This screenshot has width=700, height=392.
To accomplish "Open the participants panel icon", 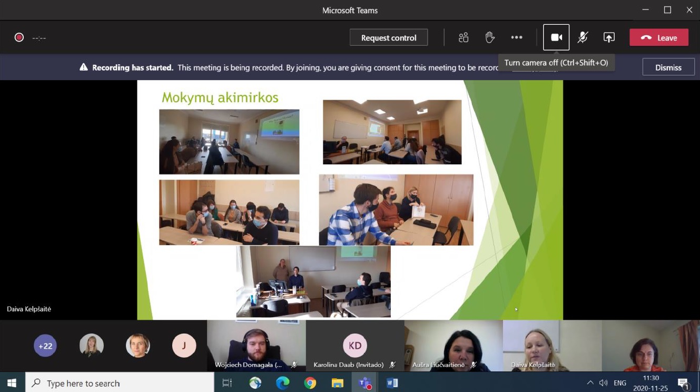I will click(x=464, y=37).
